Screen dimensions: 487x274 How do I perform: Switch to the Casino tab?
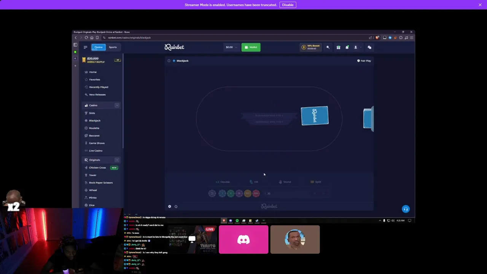click(x=99, y=47)
